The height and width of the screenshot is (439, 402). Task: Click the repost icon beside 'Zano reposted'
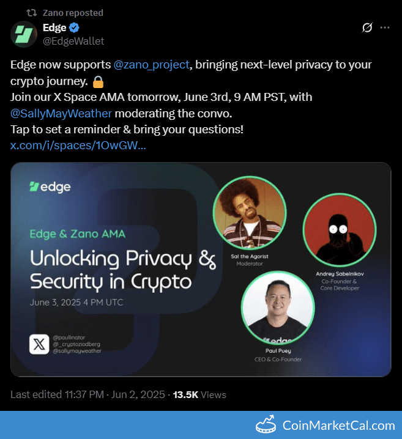coord(32,12)
